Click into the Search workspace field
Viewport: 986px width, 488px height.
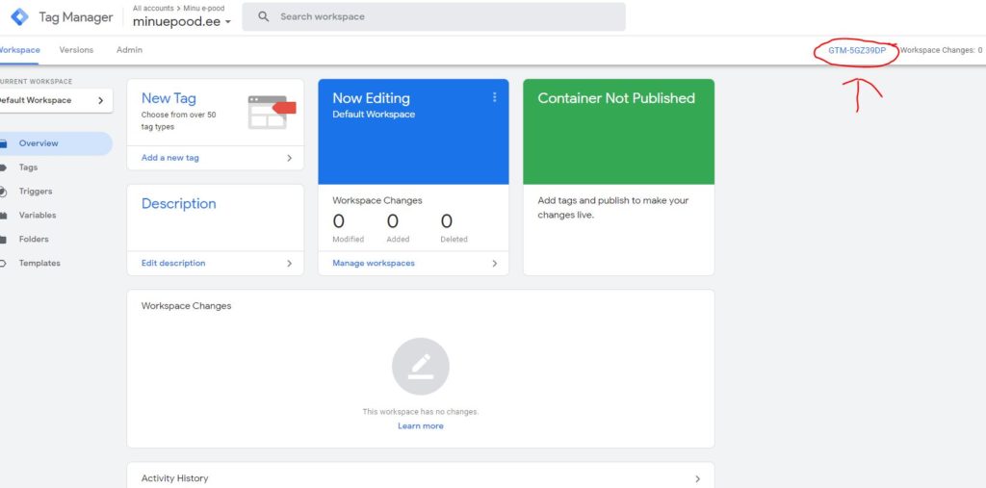pos(443,16)
